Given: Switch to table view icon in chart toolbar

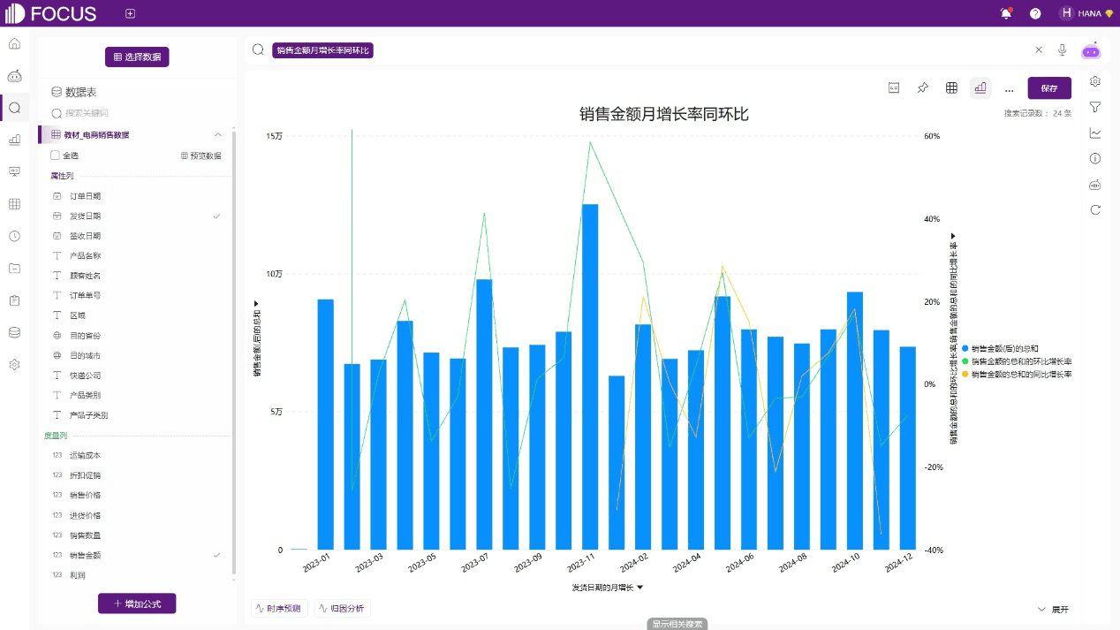Looking at the screenshot, I should tap(951, 87).
